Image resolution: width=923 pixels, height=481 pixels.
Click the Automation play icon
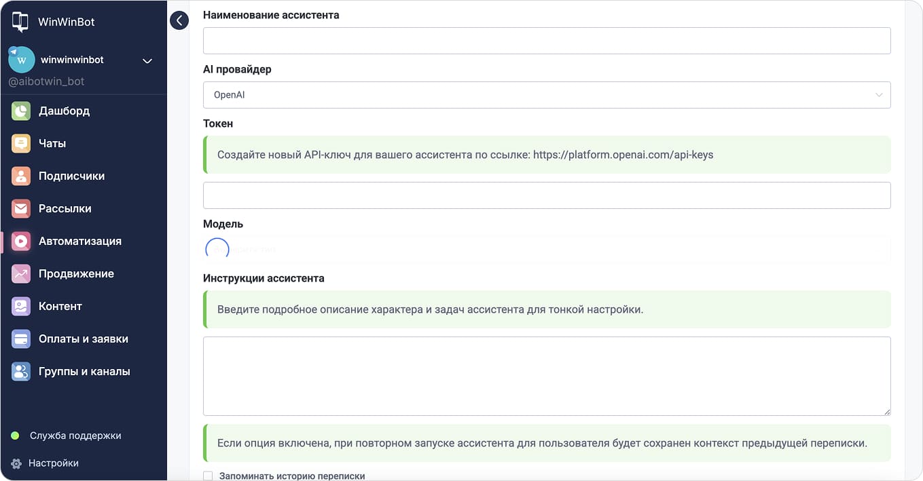pos(21,241)
